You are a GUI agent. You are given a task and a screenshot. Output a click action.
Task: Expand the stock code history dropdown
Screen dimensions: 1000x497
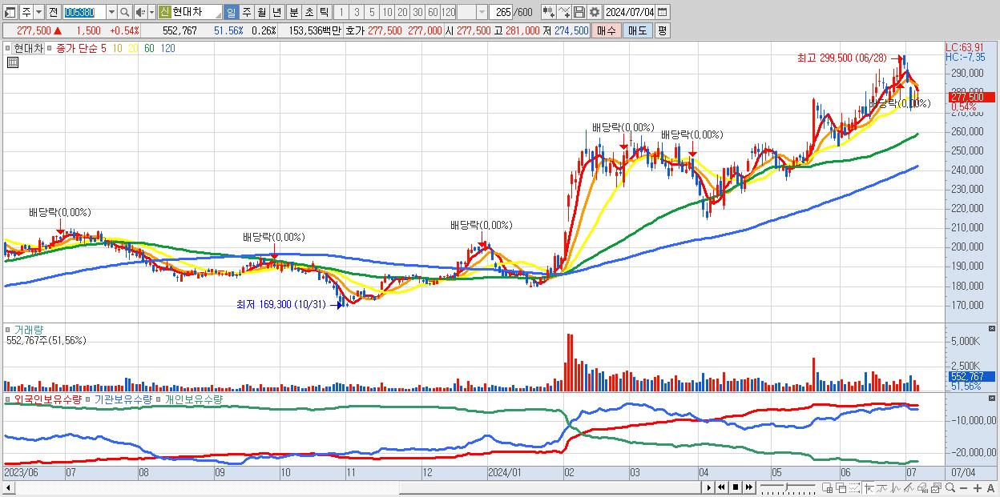(x=111, y=12)
